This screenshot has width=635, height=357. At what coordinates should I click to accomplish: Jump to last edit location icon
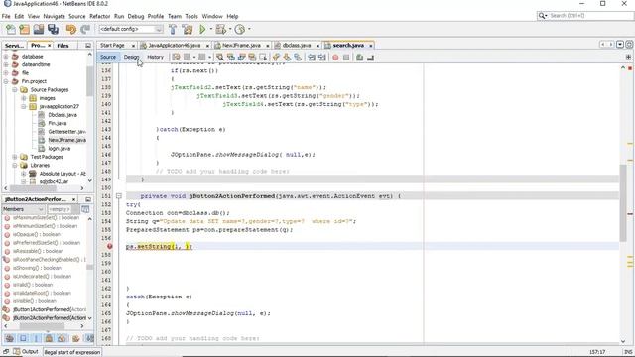[176, 58]
